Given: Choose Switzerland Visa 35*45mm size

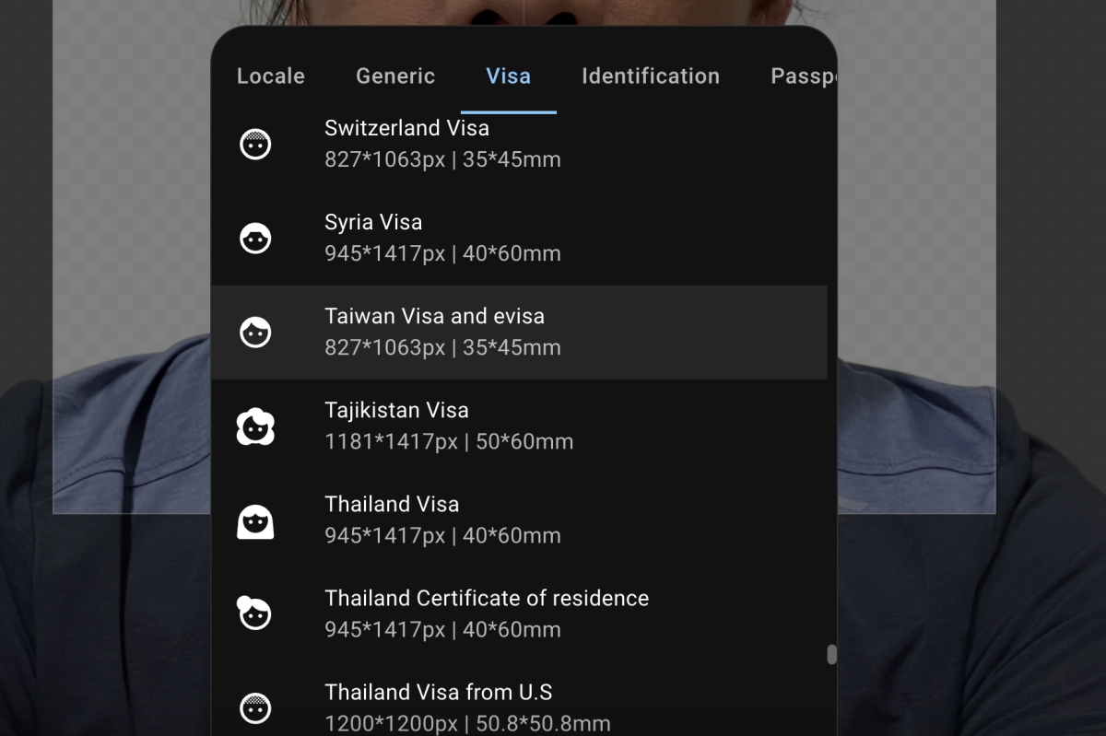Looking at the screenshot, I should pos(442,144).
